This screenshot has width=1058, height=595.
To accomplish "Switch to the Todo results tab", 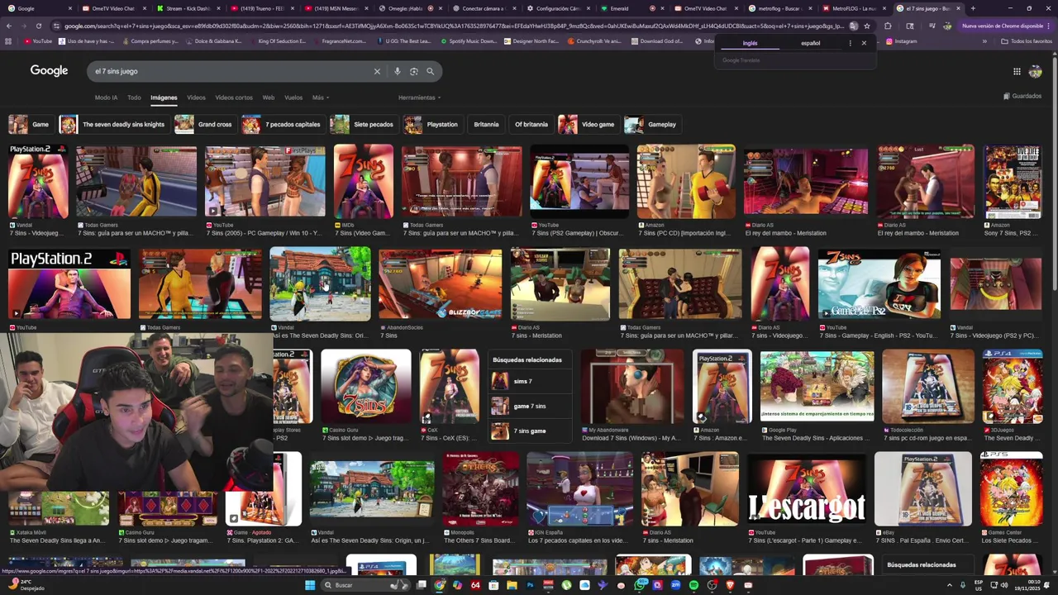I will pos(134,98).
